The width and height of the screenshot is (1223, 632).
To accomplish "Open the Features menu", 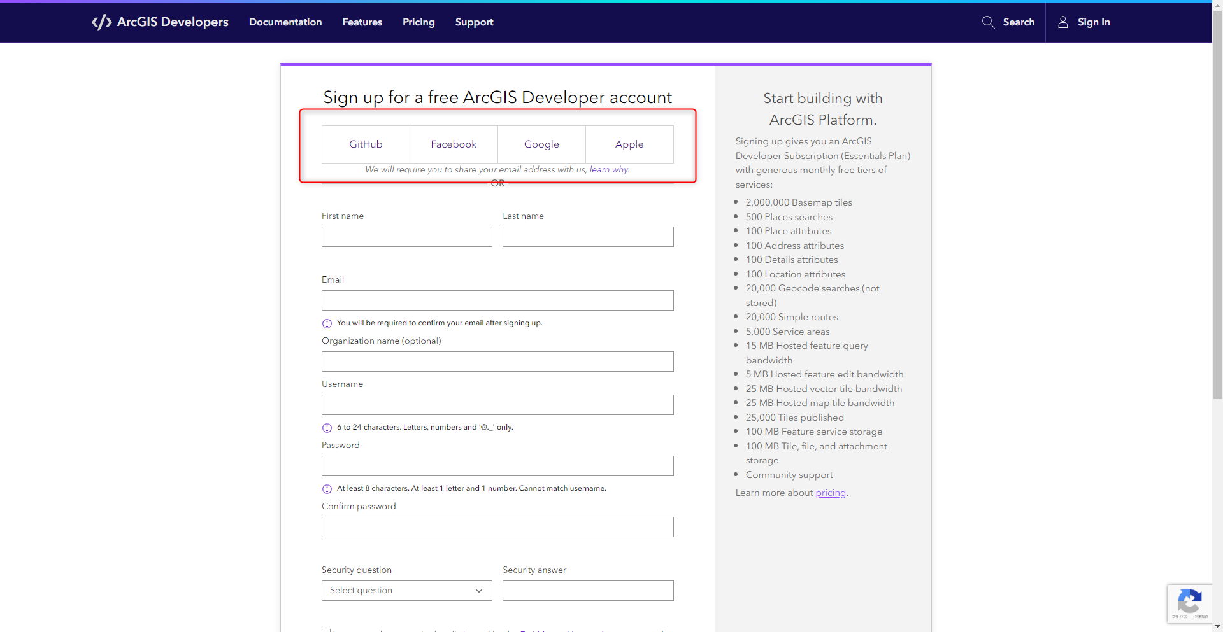I will pos(362,22).
